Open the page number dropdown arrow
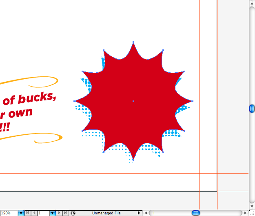 coord(52,213)
